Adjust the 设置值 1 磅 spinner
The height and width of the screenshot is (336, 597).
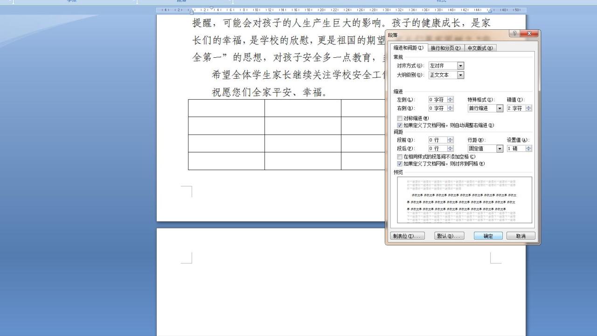(528, 149)
